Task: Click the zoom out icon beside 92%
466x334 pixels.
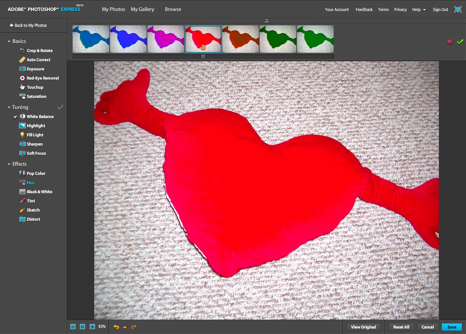Action: (73, 327)
